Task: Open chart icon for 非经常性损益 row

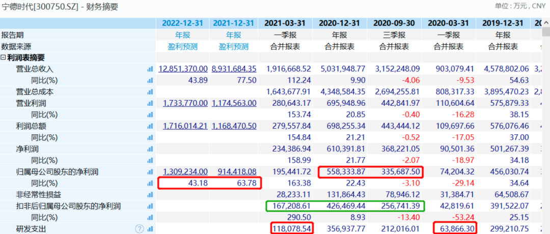Action: pyautogui.click(x=150, y=195)
